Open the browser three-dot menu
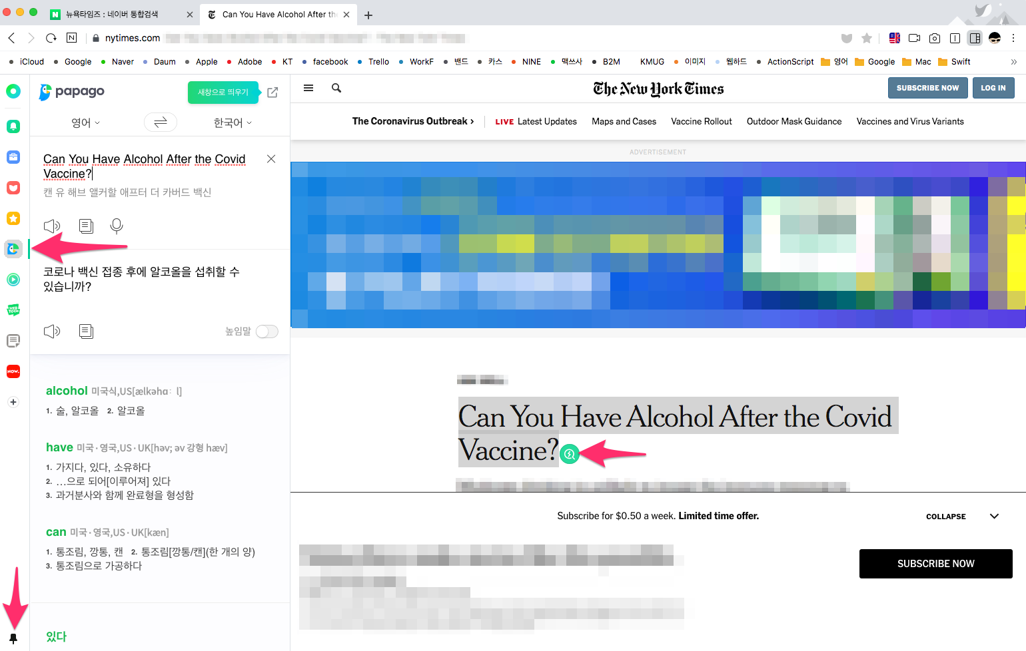Screen dimensions: 1026x651 1013,38
